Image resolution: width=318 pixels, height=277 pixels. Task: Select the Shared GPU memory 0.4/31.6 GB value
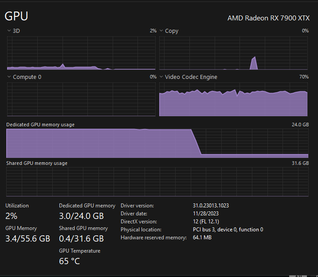pos(81,238)
